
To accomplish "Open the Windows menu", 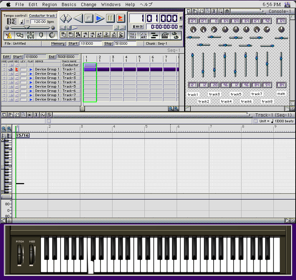I will 111,5.
